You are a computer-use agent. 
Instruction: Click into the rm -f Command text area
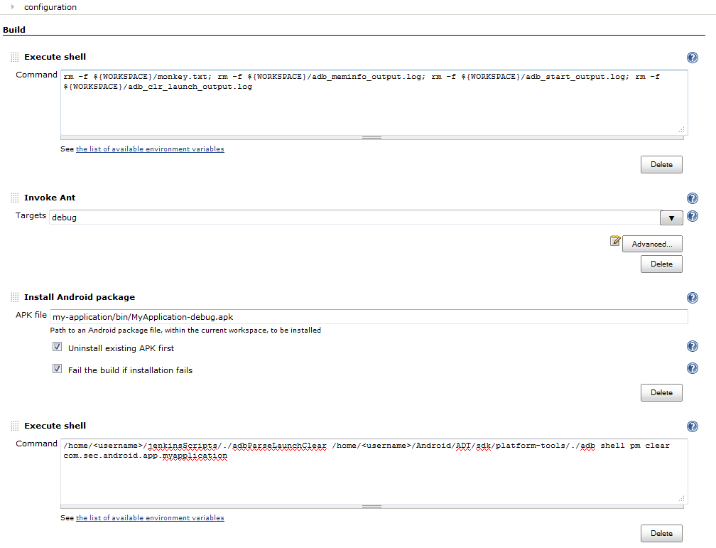374,102
